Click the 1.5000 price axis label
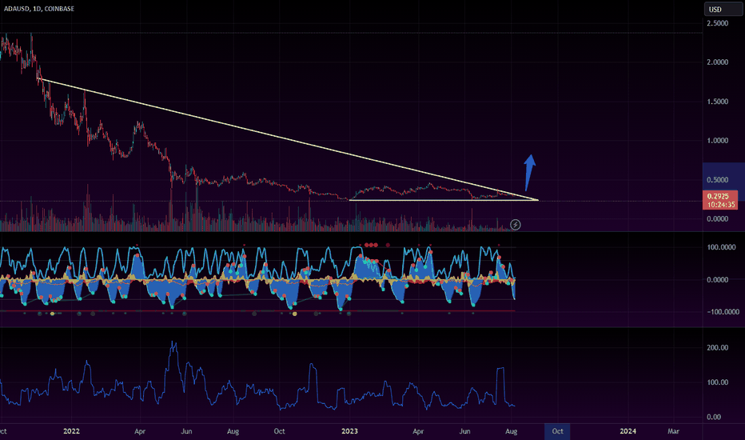 point(718,102)
